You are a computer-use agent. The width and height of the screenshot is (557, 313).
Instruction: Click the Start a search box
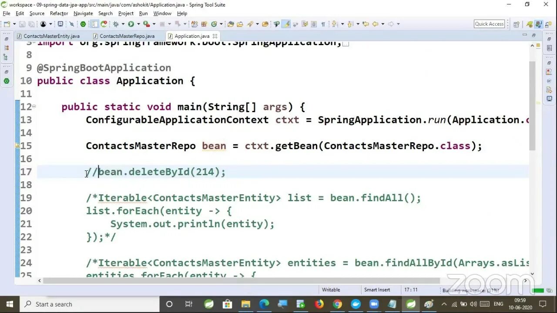pyautogui.click(x=89, y=304)
